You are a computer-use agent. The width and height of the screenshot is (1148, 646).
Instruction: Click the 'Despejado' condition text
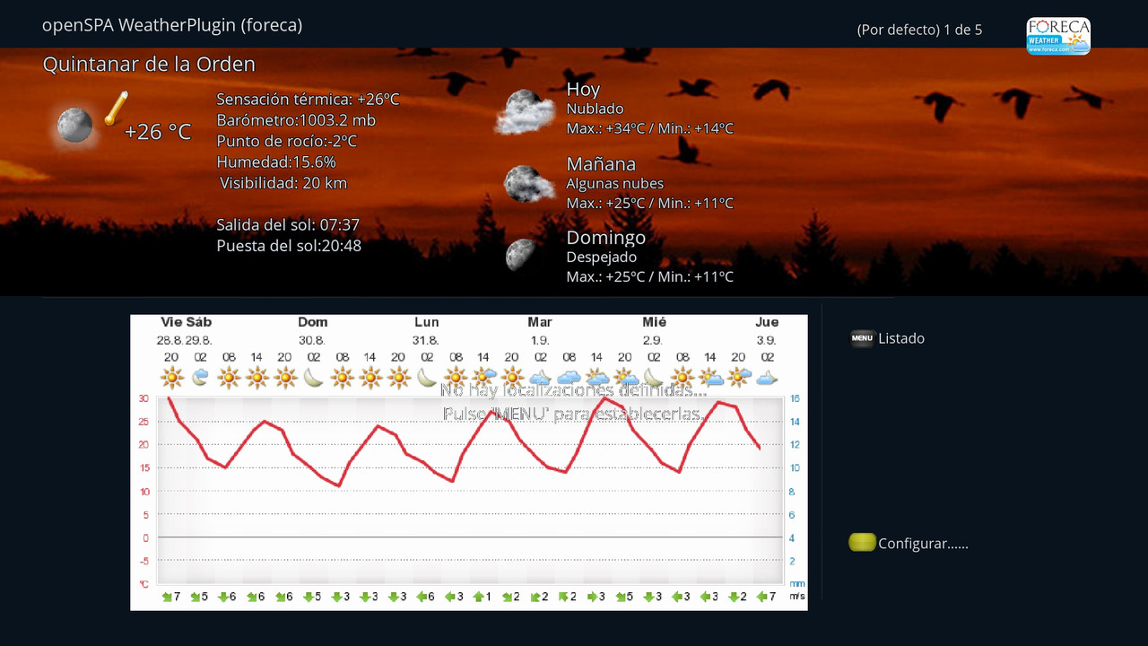click(601, 258)
